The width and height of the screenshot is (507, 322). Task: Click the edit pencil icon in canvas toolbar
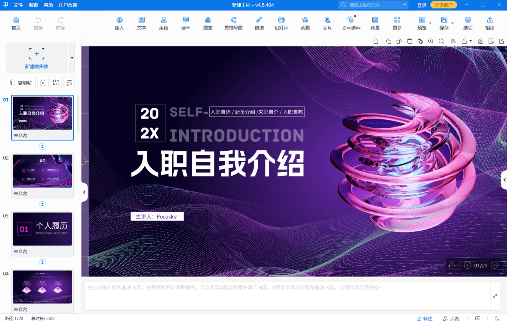[x=501, y=41]
